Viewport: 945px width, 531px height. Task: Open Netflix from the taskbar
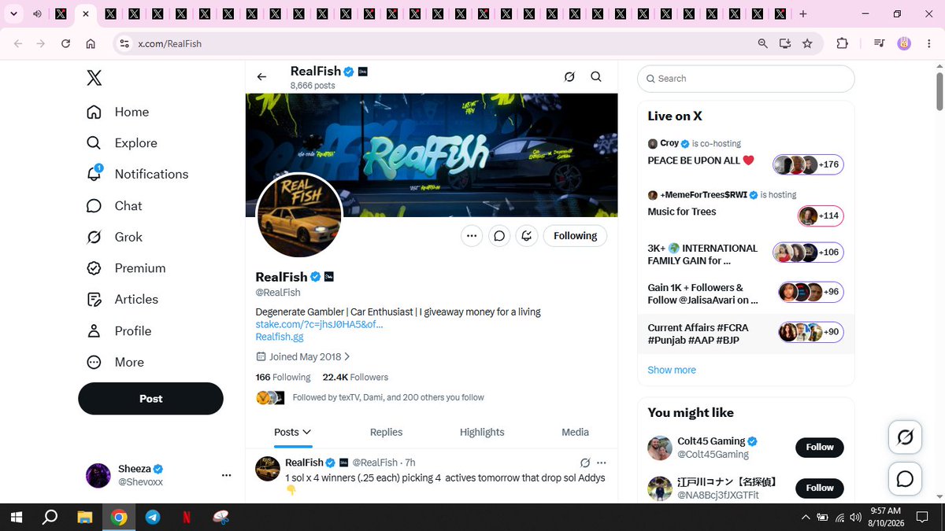click(187, 517)
